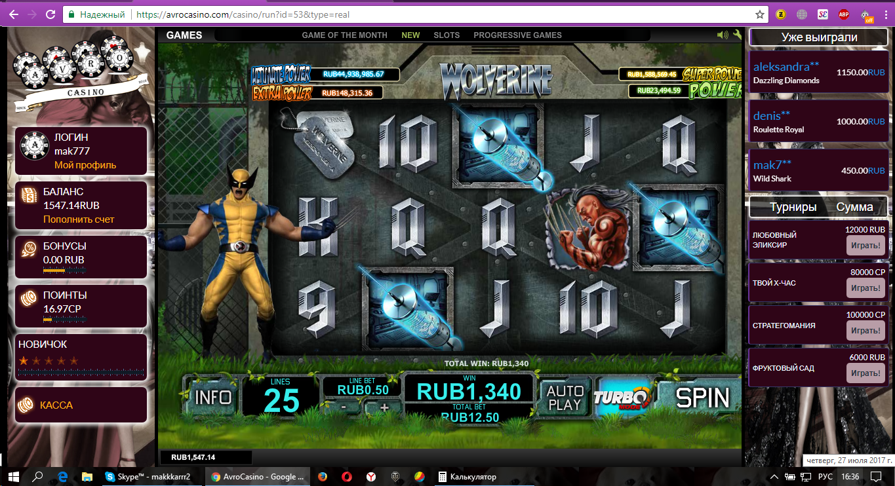The image size is (895, 486).
Task: Select the PROGRESSIVE GAMES tab
Action: pos(517,35)
